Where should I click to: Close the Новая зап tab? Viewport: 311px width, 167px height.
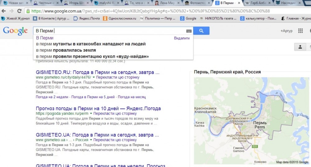[27, 3]
